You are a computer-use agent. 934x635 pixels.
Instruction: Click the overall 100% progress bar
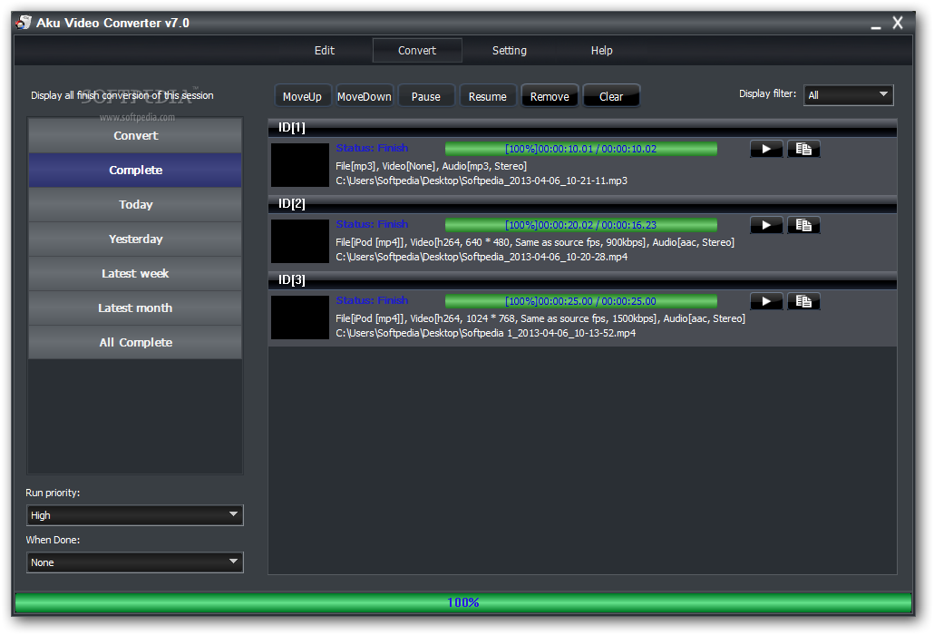pyautogui.click(x=463, y=603)
